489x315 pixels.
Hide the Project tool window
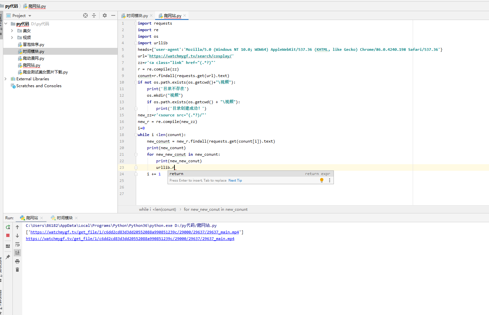tap(113, 15)
